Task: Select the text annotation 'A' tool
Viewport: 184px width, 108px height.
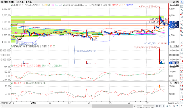Action: (181, 2)
